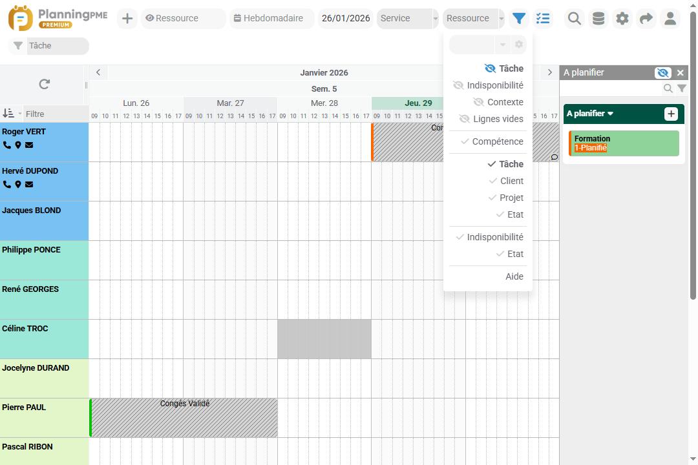Open the comment bubble on Roger VERT's event

pyautogui.click(x=555, y=157)
